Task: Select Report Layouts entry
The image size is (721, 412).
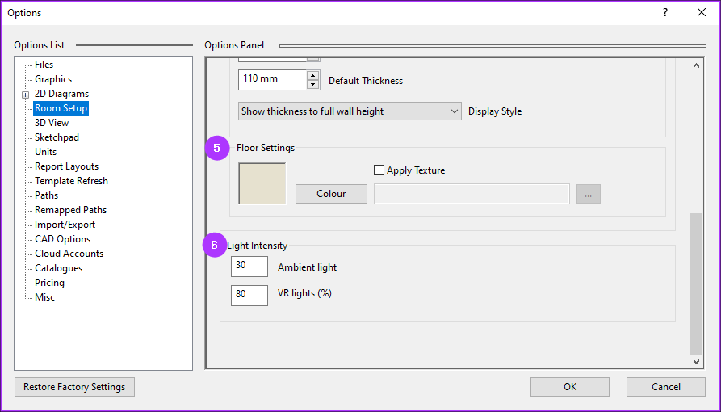Action: click(67, 166)
